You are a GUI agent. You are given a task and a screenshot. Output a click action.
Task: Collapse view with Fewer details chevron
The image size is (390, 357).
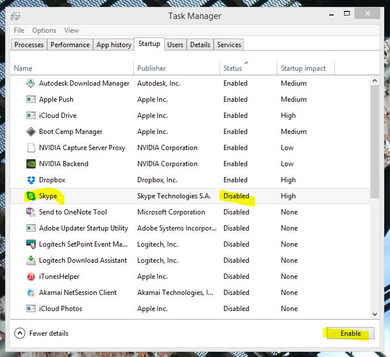click(20, 333)
